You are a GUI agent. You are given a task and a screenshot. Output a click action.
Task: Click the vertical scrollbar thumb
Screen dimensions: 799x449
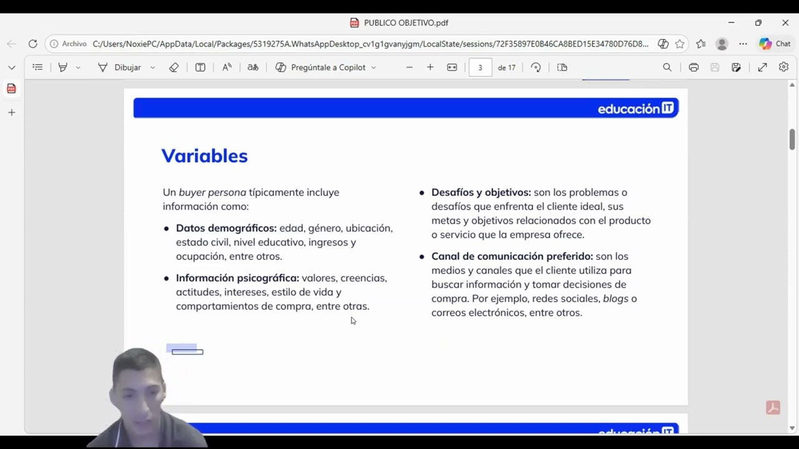[x=792, y=139]
